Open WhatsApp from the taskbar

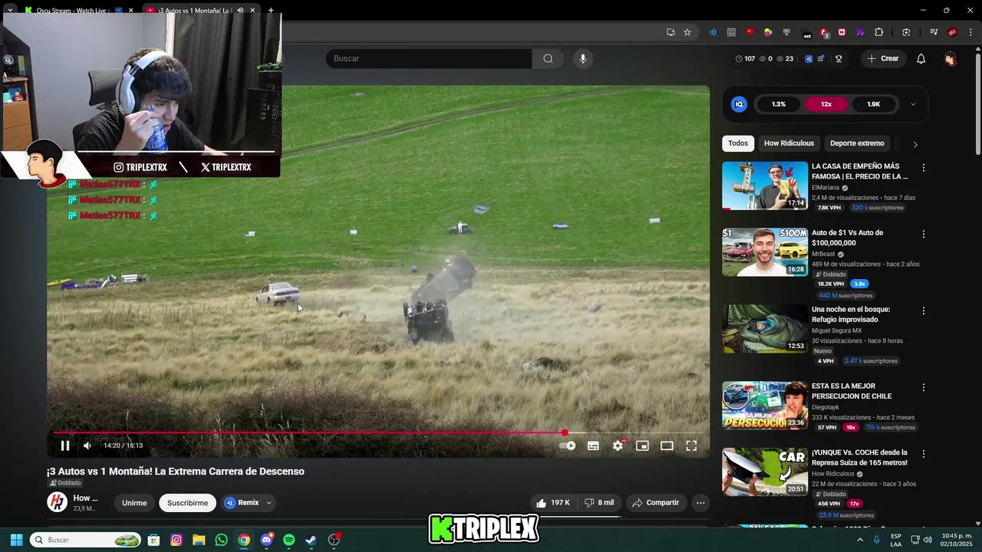point(221,540)
